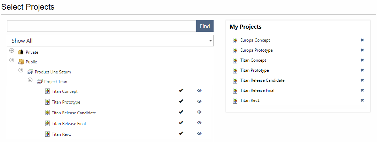Remove Titan Rev1 from My Projects
This screenshot has width=377, height=142.
tap(362, 100)
